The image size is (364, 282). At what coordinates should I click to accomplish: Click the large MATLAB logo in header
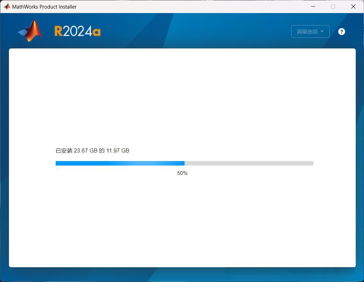30,31
